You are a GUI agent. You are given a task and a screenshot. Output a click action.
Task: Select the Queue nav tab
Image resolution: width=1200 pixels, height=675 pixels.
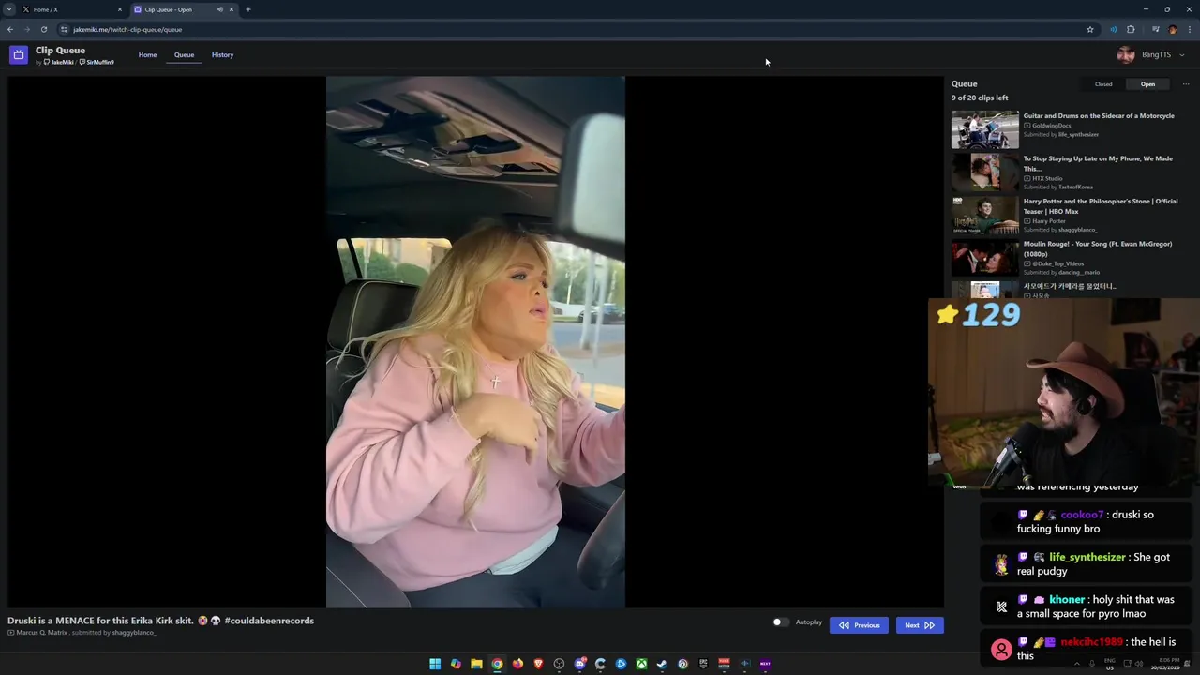pyautogui.click(x=184, y=55)
